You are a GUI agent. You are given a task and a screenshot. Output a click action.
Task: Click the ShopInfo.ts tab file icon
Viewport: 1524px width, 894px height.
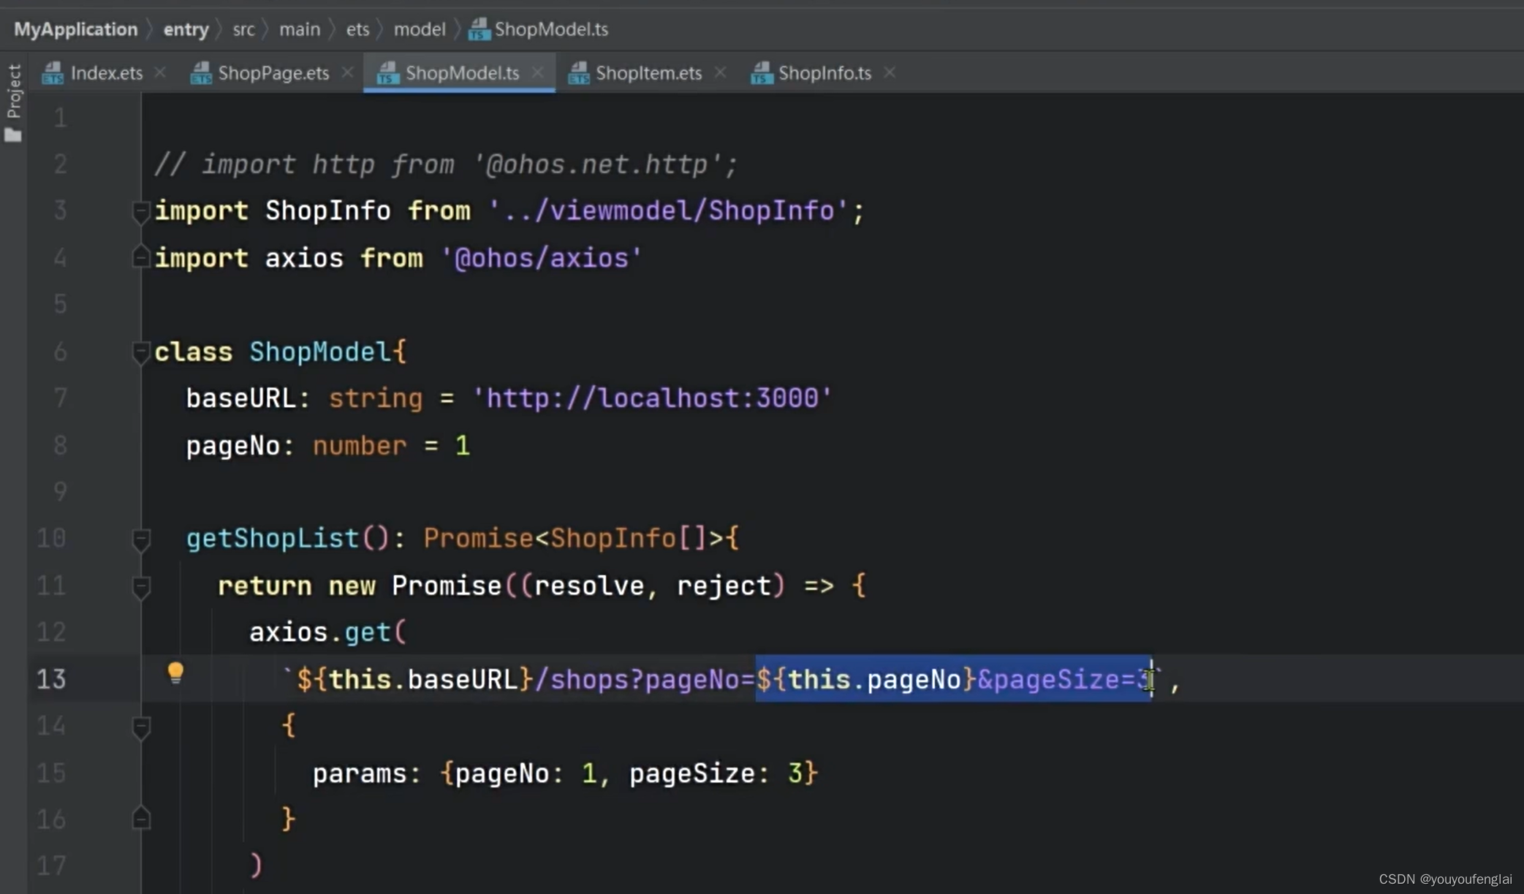coord(761,73)
